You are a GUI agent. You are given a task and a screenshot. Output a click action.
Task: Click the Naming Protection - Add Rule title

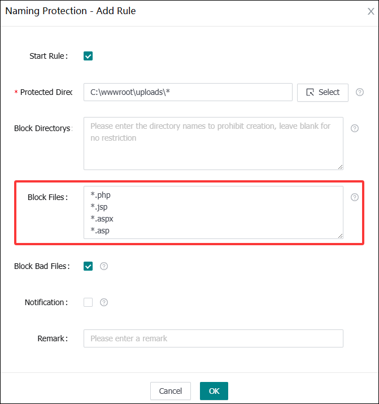71,11
